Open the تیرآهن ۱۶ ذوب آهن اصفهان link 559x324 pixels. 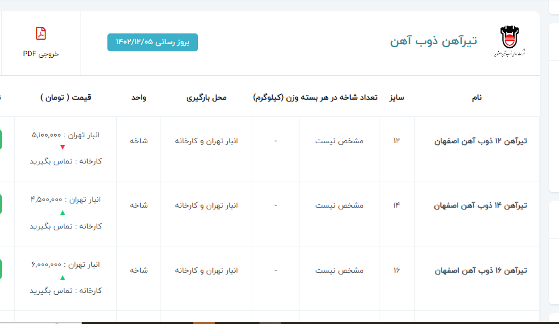[480, 270]
